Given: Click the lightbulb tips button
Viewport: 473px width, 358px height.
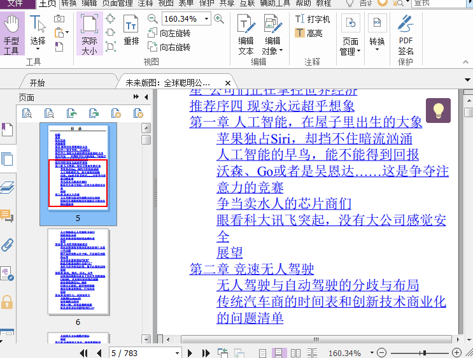Looking at the screenshot, I should 439,110.
